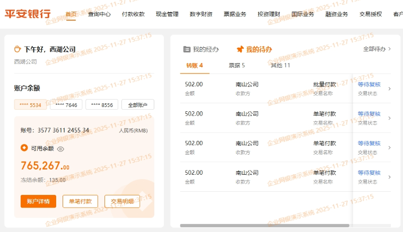Screen dimensions: 403x232
Task: Click the frozen balance 冻结余额 135.00
Action: click(x=43, y=180)
